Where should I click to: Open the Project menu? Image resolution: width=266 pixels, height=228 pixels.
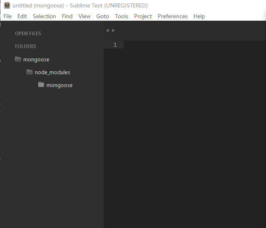coord(143,16)
